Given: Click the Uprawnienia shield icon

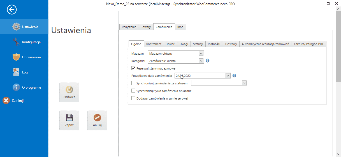Looking at the screenshot, I should tap(16, 57).
